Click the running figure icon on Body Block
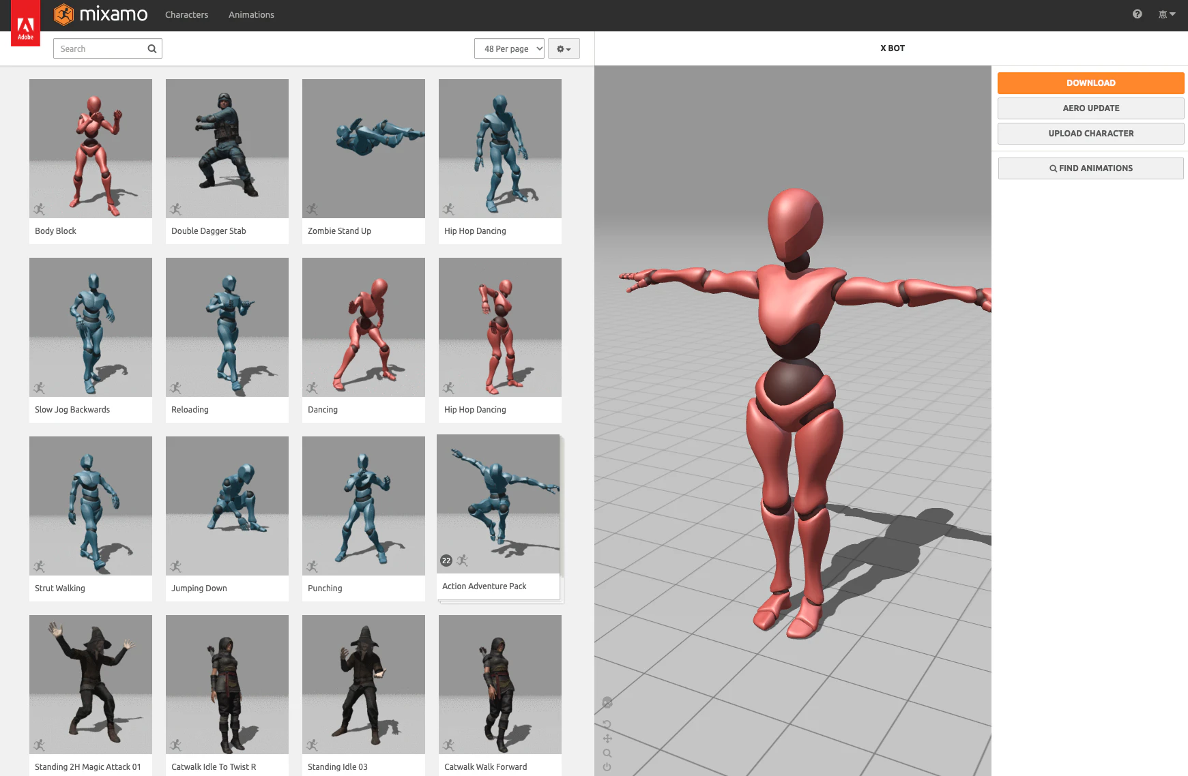This screenshot has height=776, width=1188. [40, 209]
